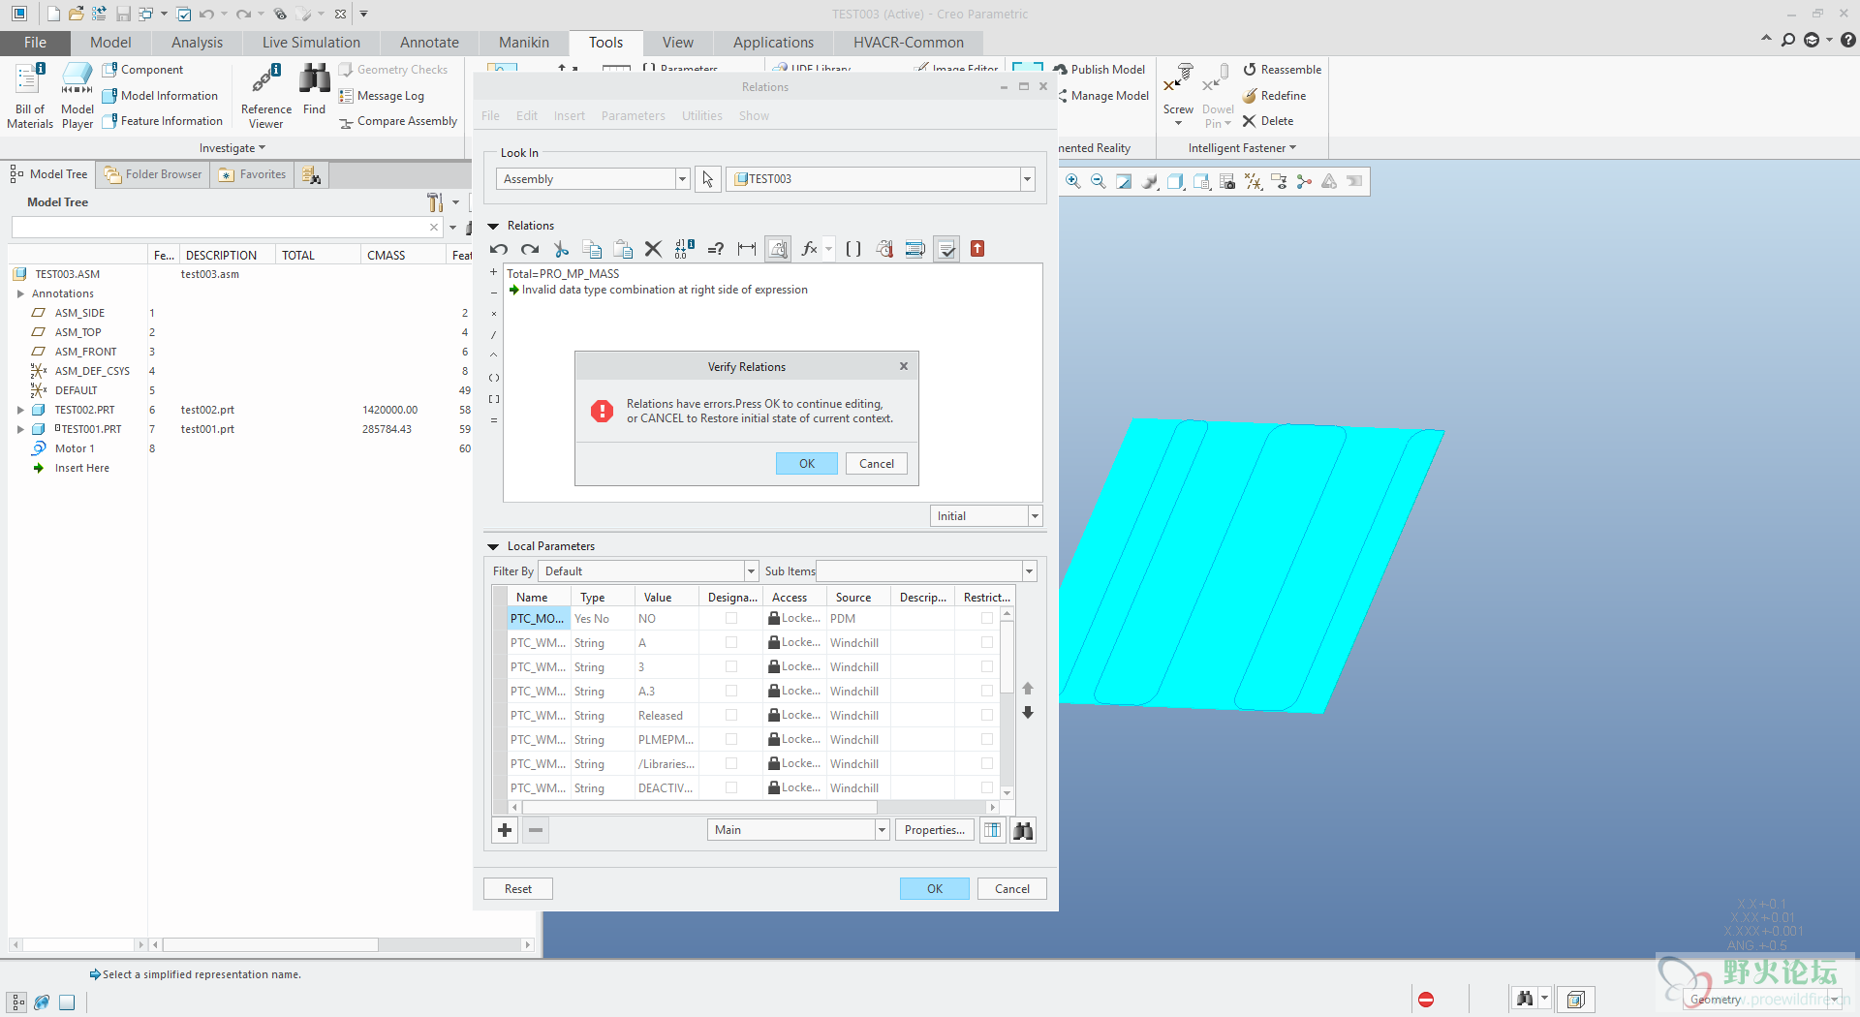Sort relations icon
Viewport: 1860px width, 1017px height.
(x=915, y=250)
